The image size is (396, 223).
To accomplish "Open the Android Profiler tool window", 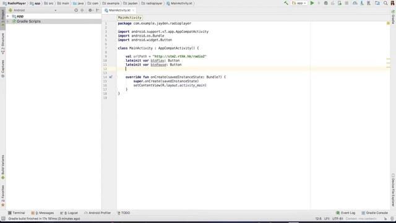I will pyautogui.click(x=98, y=213).
